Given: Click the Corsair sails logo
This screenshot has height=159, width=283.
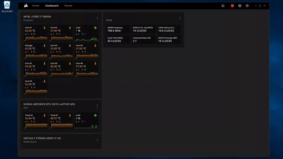Looking at the screenshot, I should click(26, 6).
